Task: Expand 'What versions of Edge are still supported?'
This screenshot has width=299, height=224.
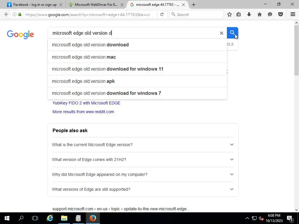Action: click(x=143, y=189)
